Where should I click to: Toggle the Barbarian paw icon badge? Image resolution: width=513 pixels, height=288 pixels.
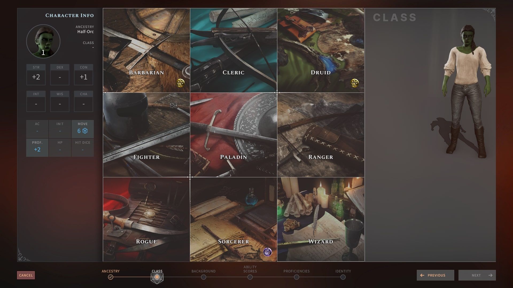point(181,83)
